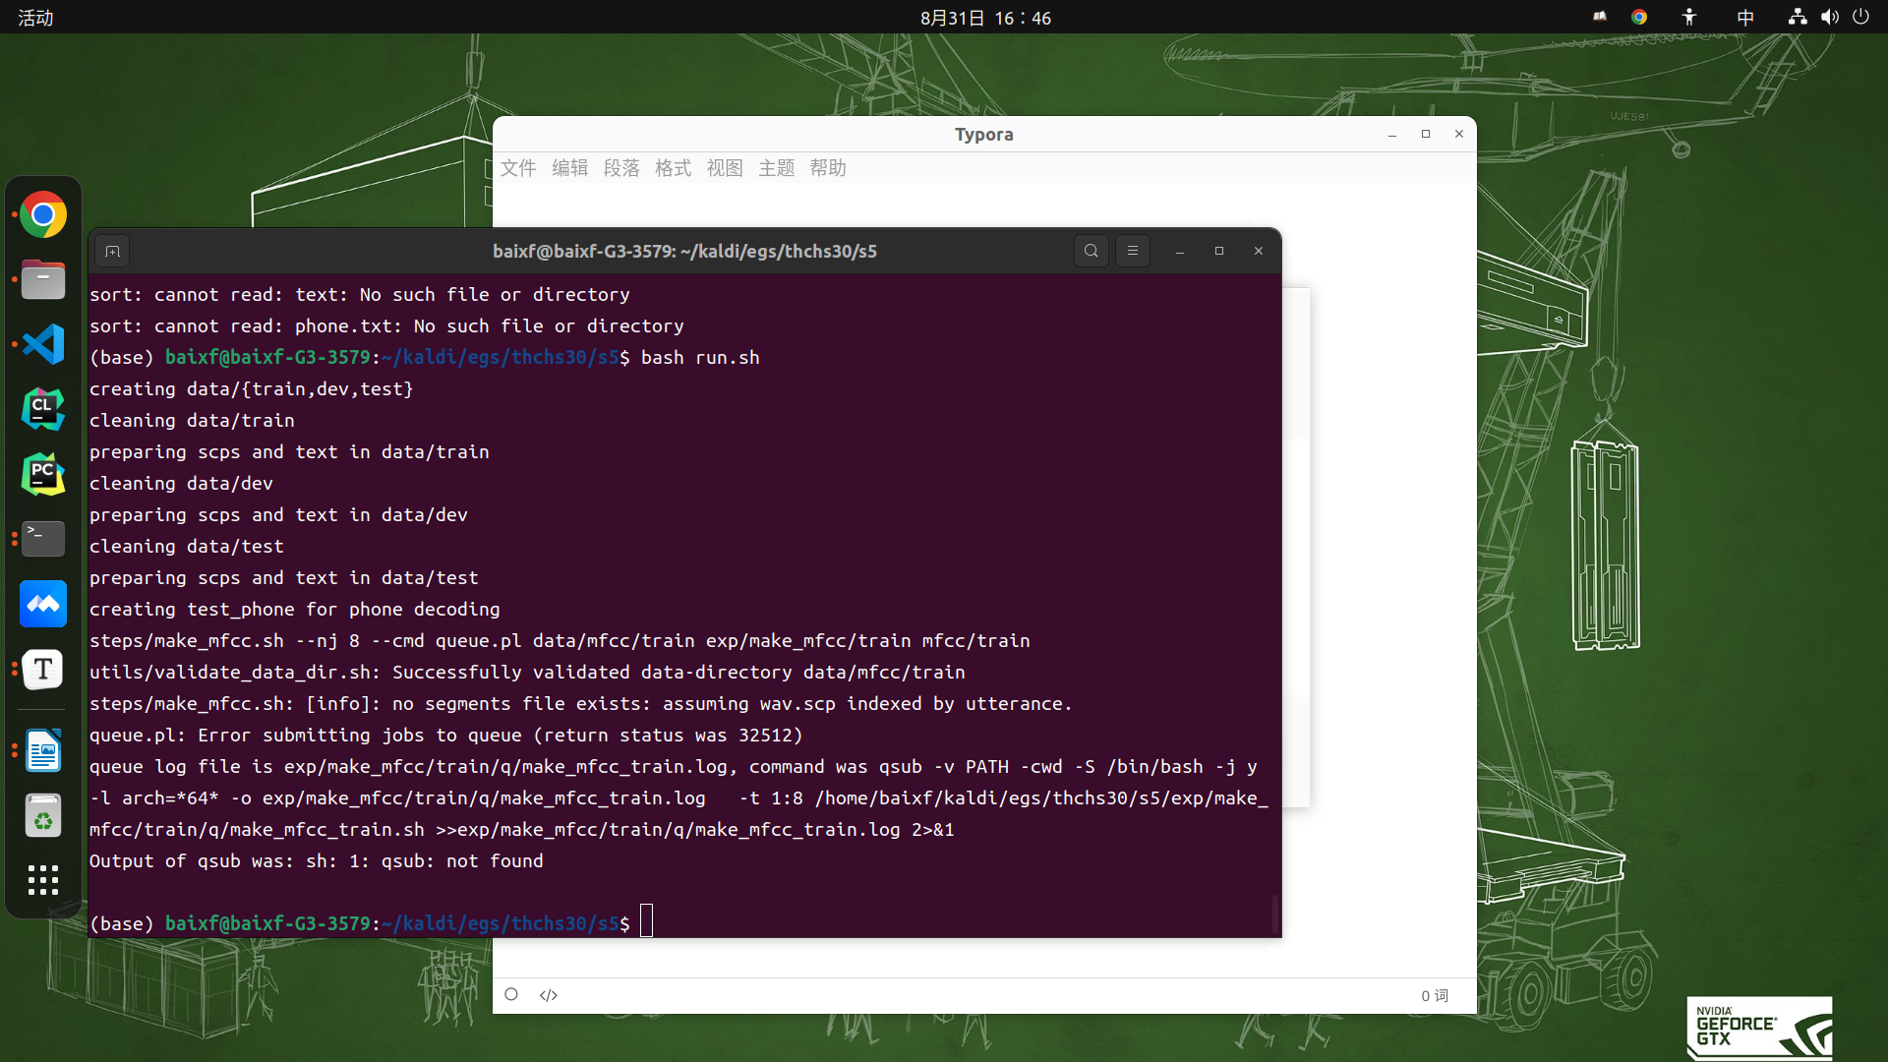Switch input method 中 indicator
Viewport: 1888px width, 1062px height.
[x=1745, y=17]
